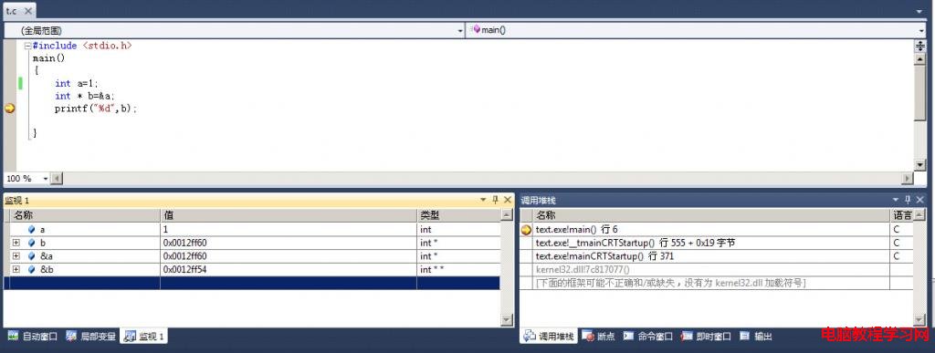
Task: Expand the &a watch entry
Action: (x=16, y=256)
